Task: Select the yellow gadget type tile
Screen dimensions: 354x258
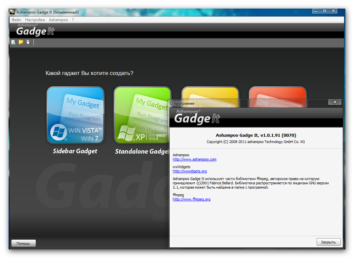Action: point(210,93)
